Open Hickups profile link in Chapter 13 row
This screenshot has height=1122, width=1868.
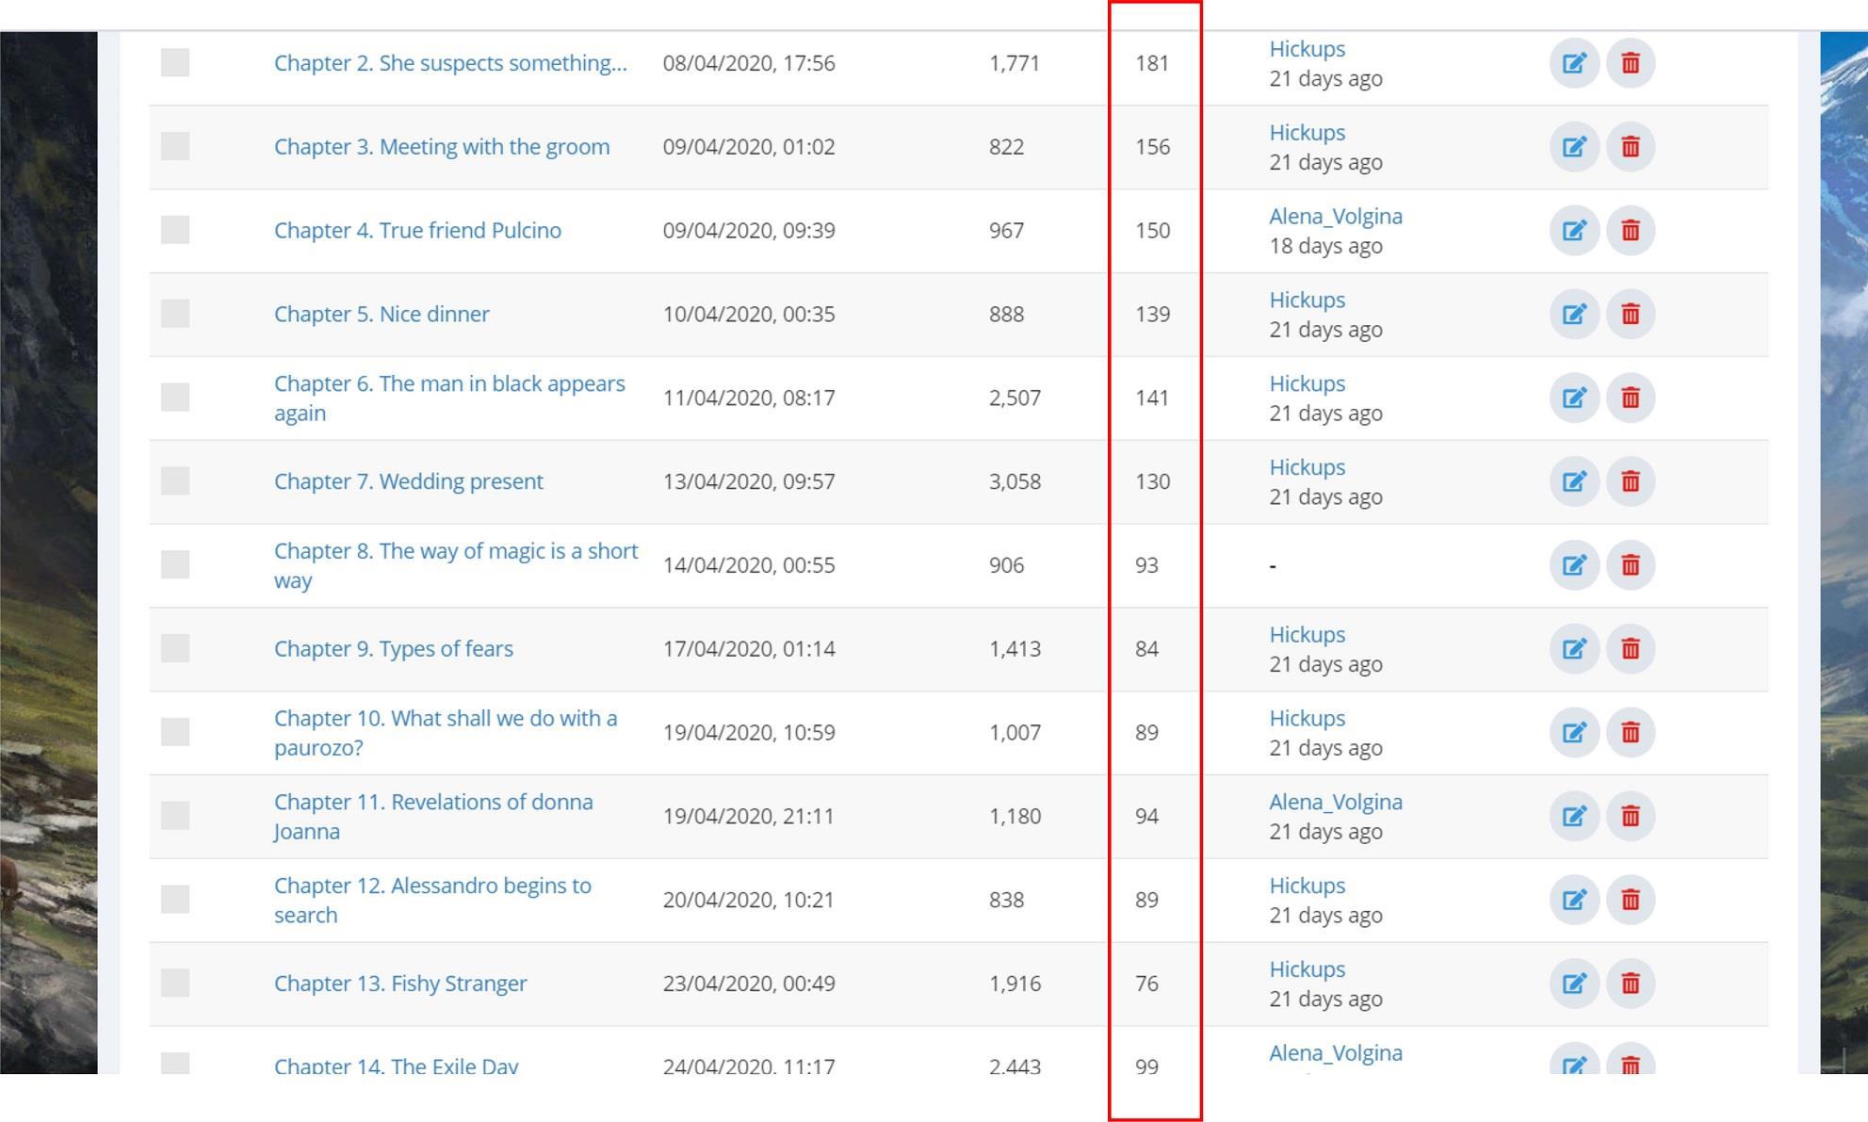click(x=1307, y=969)
